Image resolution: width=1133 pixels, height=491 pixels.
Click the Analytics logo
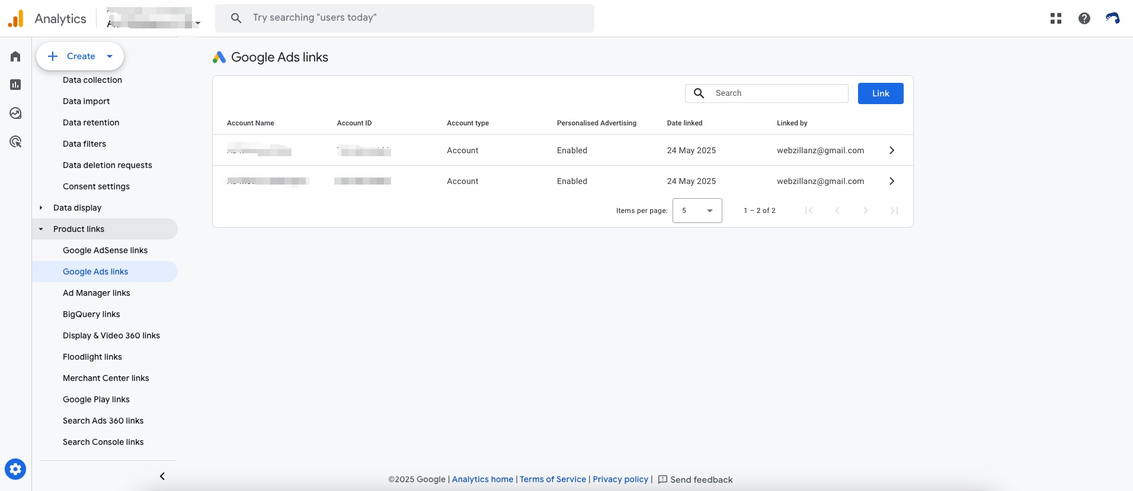click(15, 18)
